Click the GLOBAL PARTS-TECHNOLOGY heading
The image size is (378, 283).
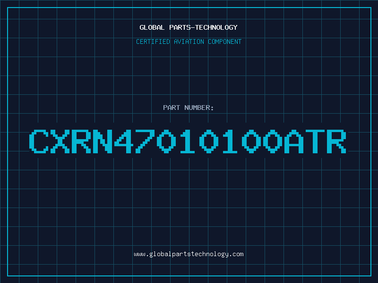(x=189, y=27)
